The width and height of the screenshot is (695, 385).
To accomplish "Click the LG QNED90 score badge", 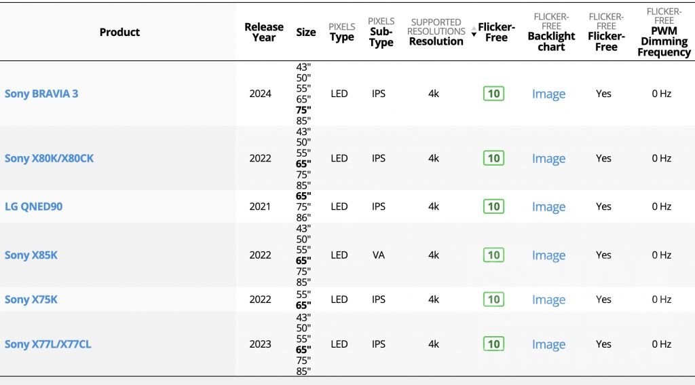I will [493, 206].
